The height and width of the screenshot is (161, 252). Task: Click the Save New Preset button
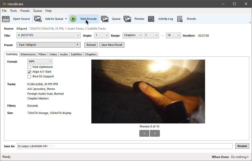click(x=112, y=45)
